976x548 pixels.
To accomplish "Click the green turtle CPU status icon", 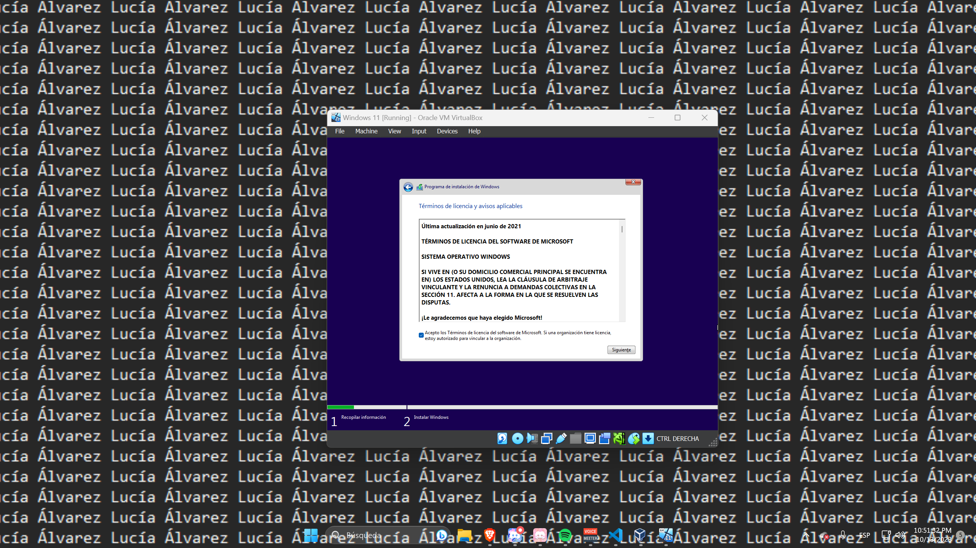I will point(619,439).
